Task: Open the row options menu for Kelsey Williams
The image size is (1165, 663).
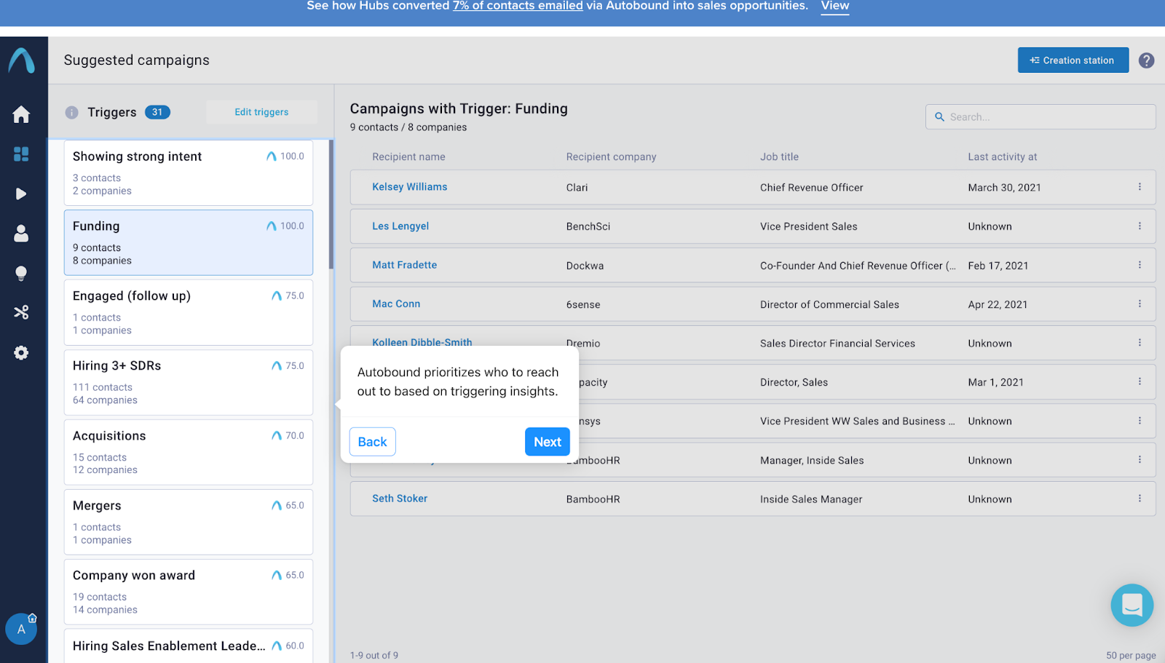Action: point(1140,187)
